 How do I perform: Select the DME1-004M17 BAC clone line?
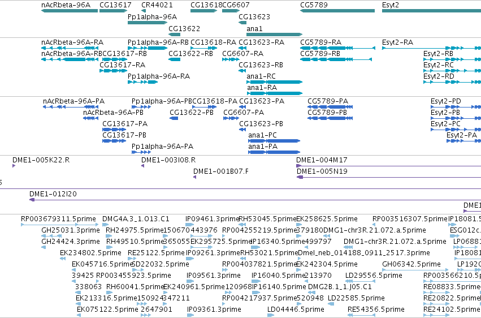tap(388, 166)
